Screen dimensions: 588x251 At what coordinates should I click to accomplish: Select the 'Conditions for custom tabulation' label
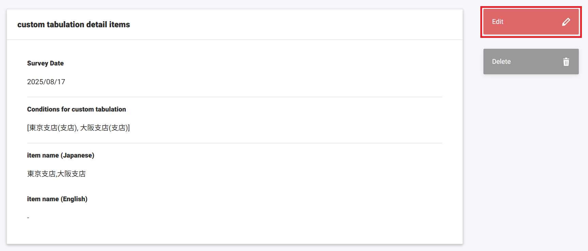click(77, 109)
